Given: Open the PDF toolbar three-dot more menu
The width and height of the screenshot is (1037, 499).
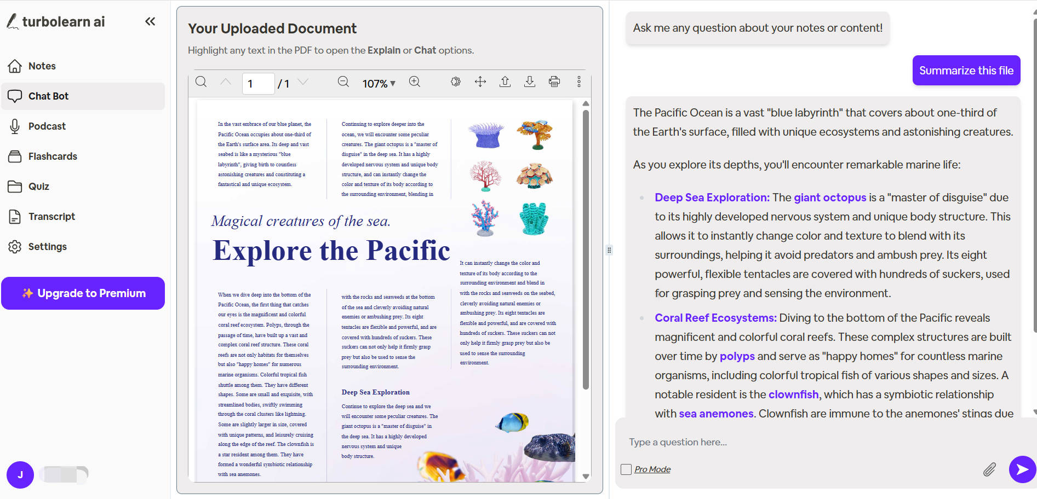Looking at the screenshot, I should pos(579,82).
